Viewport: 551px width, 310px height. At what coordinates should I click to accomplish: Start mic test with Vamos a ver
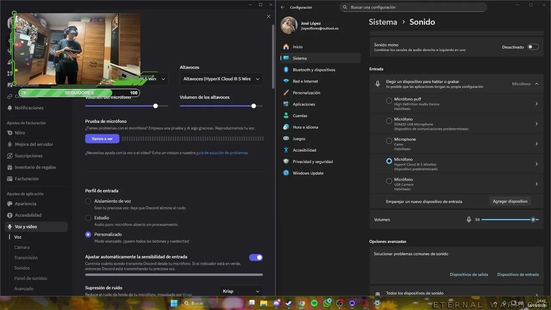coord(102,139)
